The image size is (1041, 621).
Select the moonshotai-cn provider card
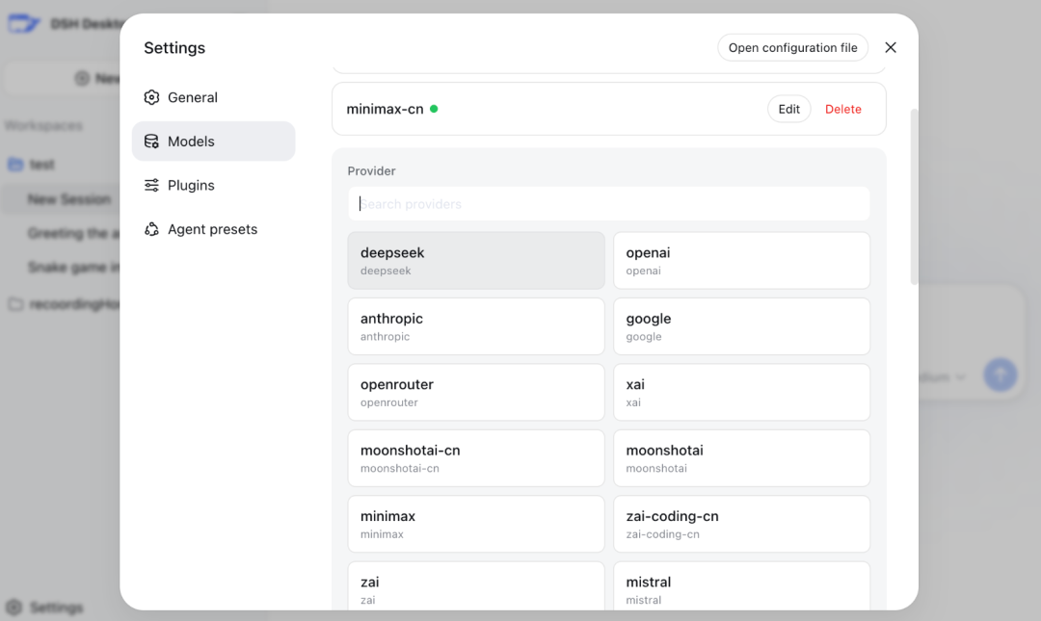tap(476, 457)
